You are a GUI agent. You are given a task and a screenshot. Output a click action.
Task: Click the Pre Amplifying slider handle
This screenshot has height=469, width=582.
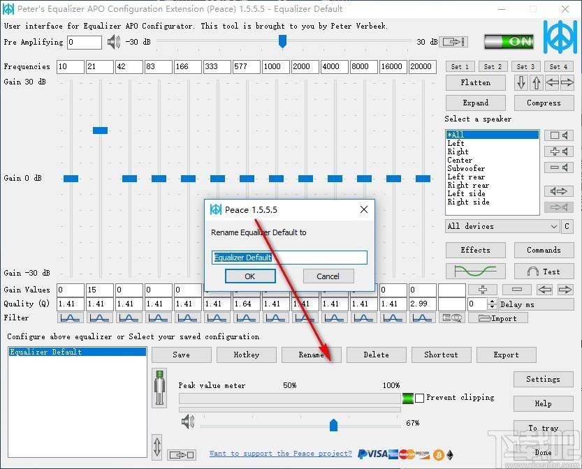(x=282, y=41)
